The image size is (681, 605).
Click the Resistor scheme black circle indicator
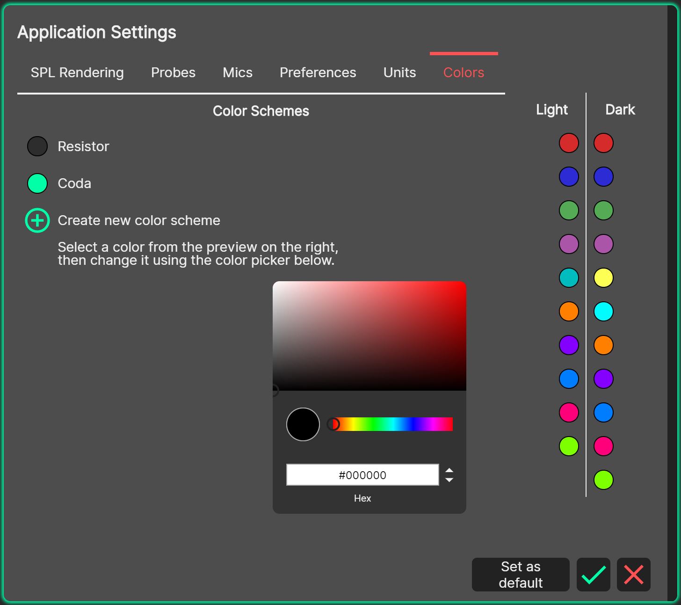point(37,146)
